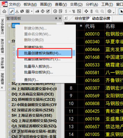Switch to the 动态显示牌 tab

coord(101,18)
